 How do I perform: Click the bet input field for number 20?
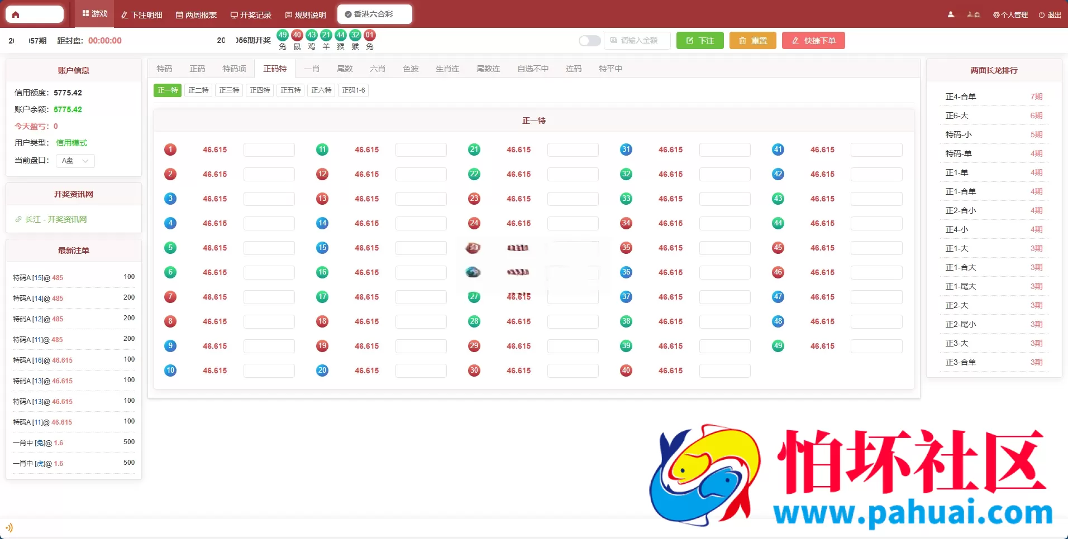point(421,370)
